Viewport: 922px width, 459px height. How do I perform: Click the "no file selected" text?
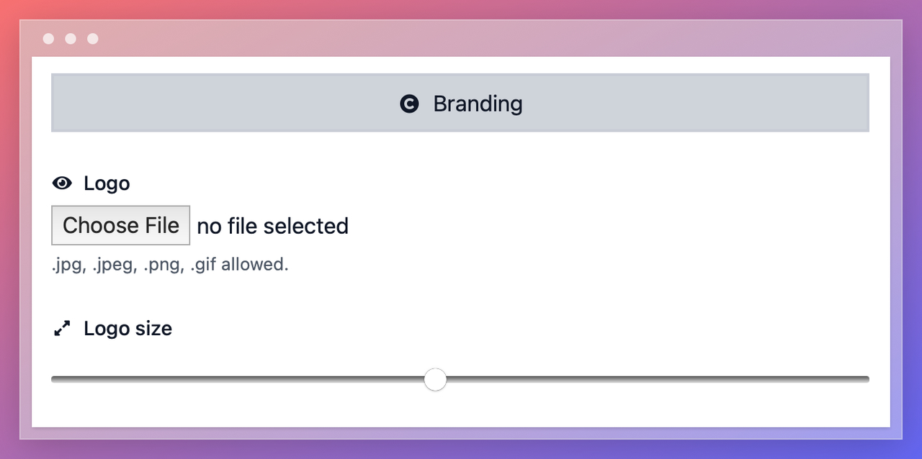point(272,226)
